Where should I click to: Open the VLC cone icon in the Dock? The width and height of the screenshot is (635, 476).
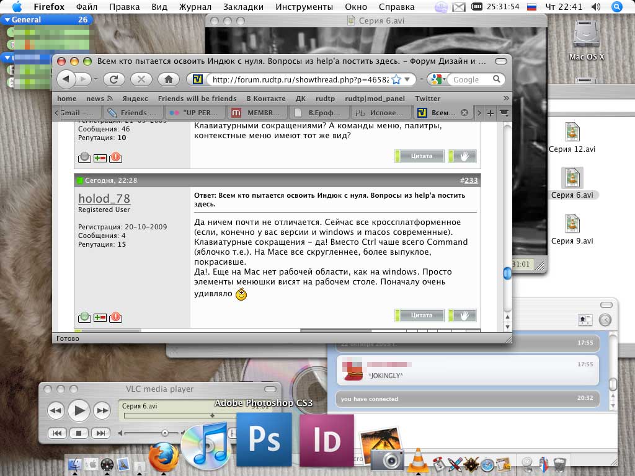click(x=419, y=461)
